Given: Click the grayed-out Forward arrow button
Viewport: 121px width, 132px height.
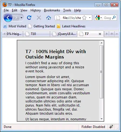Looking at the screenshot, I should tap(16, 18).
